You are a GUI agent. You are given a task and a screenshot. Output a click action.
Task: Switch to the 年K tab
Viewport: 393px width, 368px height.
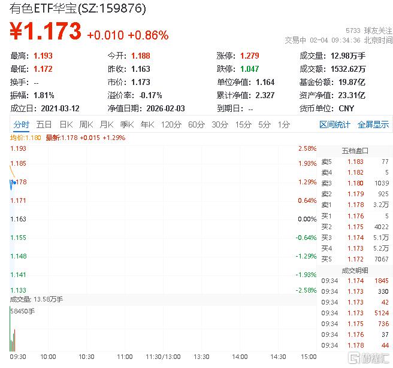(147, 124)
